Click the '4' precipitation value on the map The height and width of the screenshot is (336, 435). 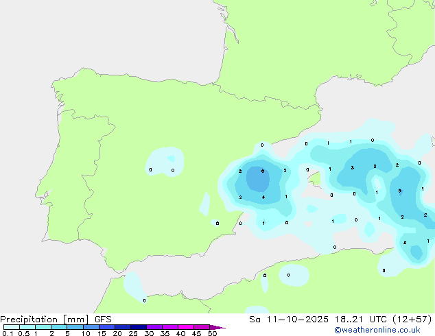point(263,197)
